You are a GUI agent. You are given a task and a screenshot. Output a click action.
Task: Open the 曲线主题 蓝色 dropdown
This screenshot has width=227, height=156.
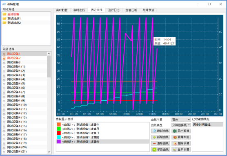181,120
